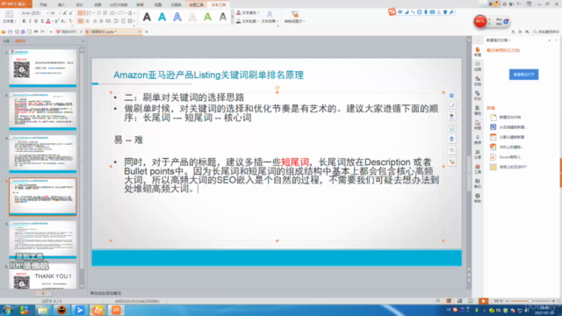This screenshot has height=316, width=562.
Task: Toggle underline formatting in the ribbon
Action: point(36,21)
